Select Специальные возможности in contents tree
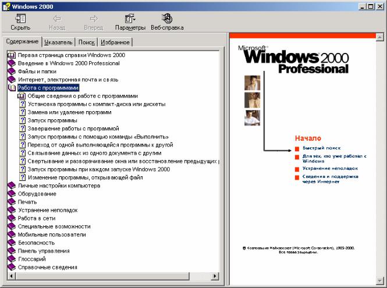The height and width of the screenshot is (288, 387). click(x=54, y=226)
